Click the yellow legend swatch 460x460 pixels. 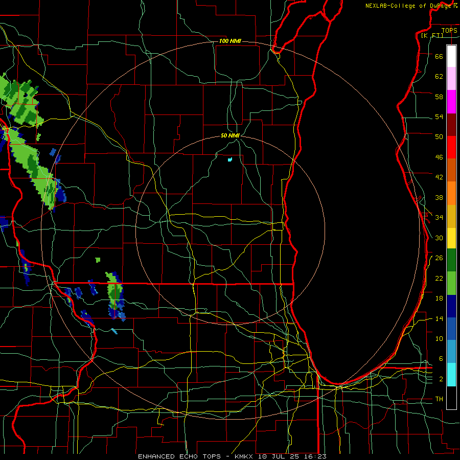pos(451,238)
